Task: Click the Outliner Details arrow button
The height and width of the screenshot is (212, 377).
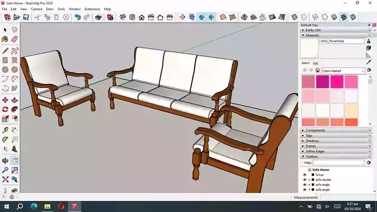Action: click(369, 163)
